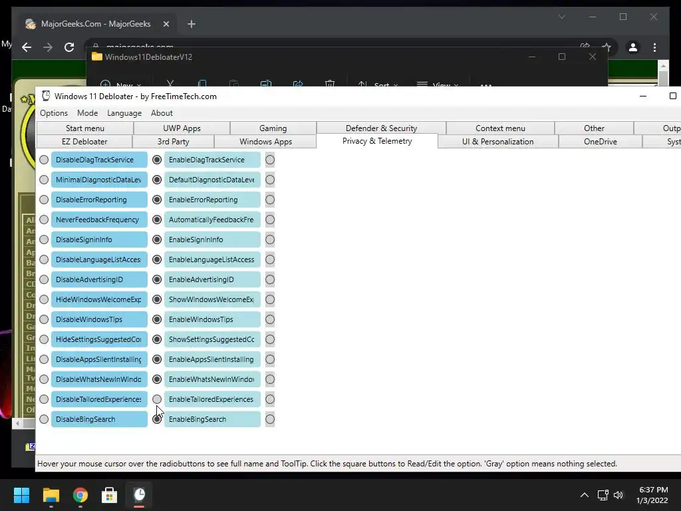Select the EnableTailoredExperiences radio button

[157, 399]
